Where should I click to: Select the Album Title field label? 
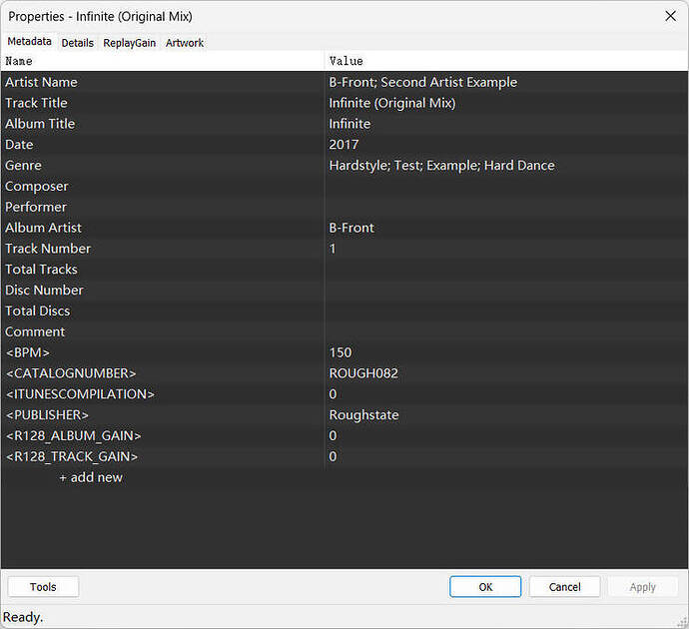click(40, 124)
